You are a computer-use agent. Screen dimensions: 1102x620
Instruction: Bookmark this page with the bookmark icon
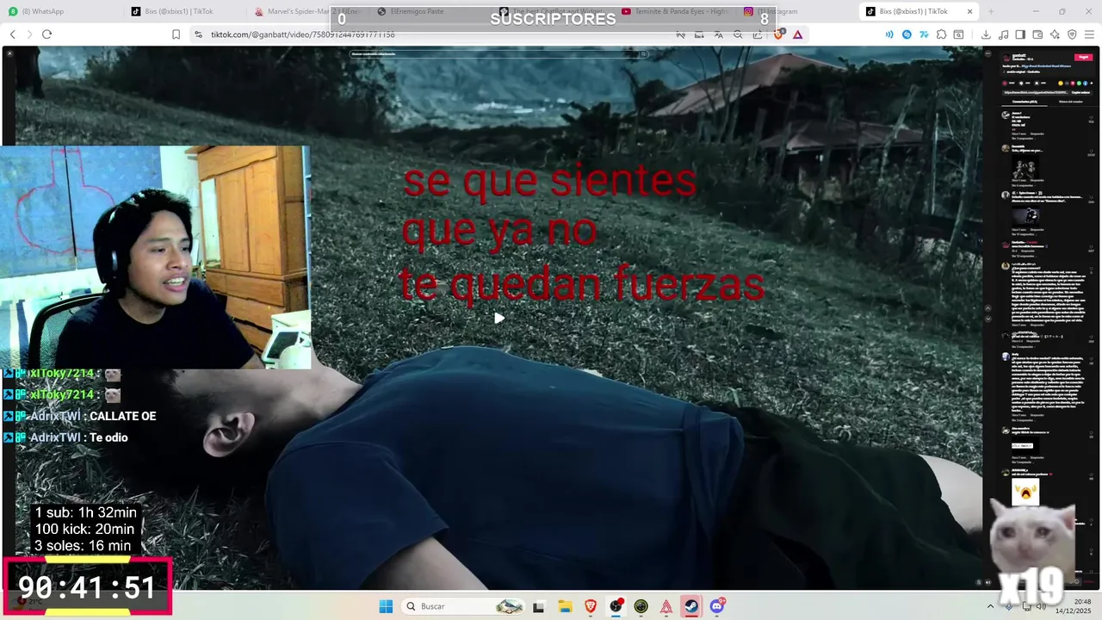(x=176, y=34)
